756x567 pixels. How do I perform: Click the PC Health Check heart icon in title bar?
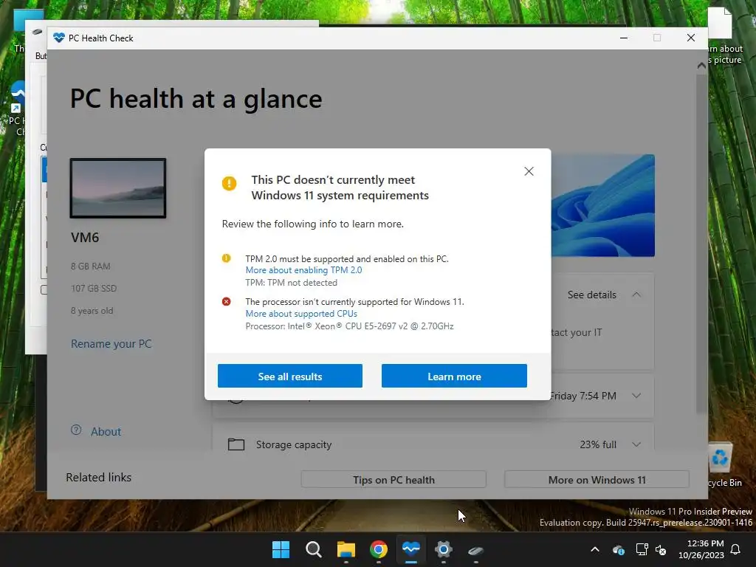pyautogui.click(x=59, y=38)
